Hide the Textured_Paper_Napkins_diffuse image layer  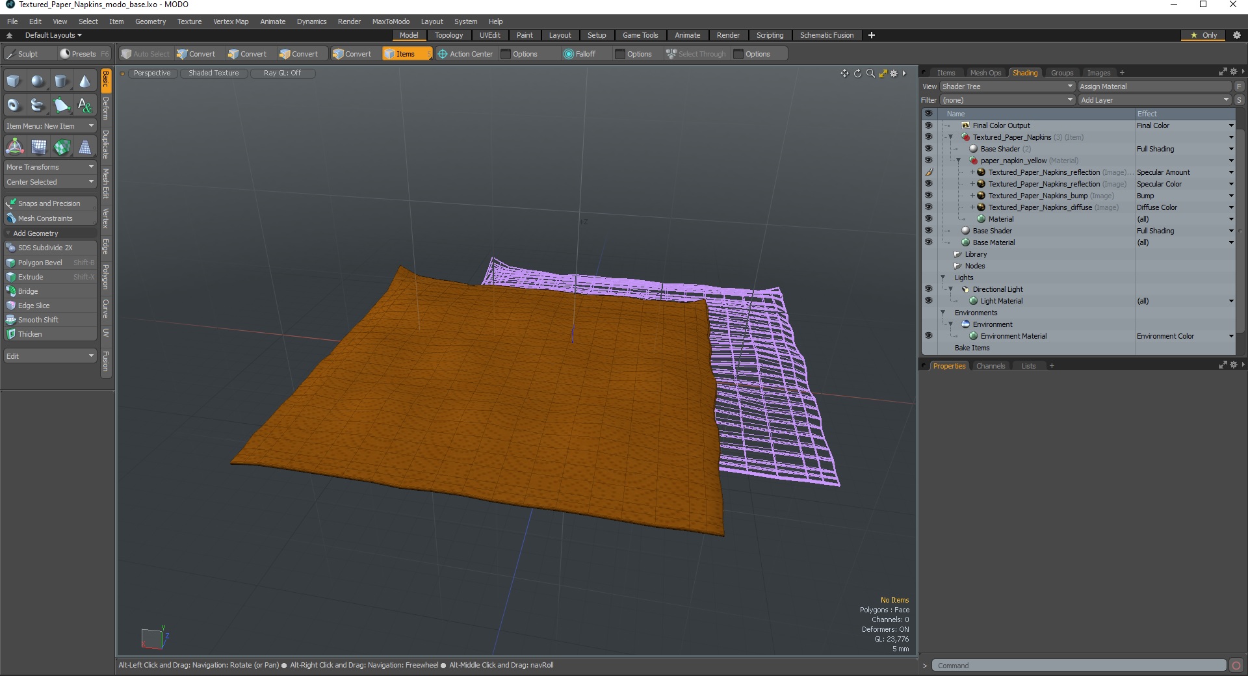pyautogui.click(x=928, y=207)
